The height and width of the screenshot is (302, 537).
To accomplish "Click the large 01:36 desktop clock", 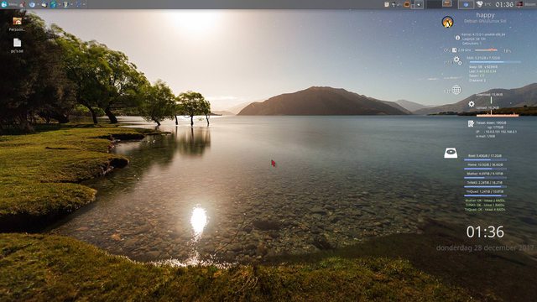I will click(485, 232).
